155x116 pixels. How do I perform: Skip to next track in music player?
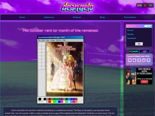(x=148, y=60)
